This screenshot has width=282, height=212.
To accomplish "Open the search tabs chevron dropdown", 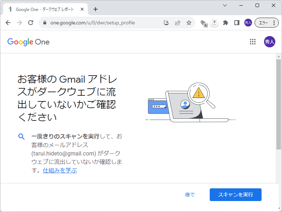I will click(x=225, y=5).
